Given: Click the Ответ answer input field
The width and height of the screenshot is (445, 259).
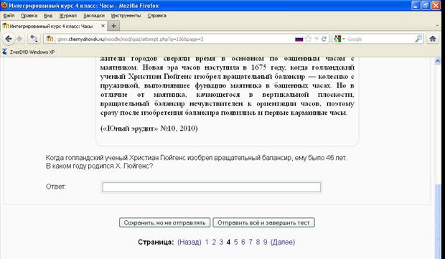Looking at the screenshot, I should pyautogui.click(x=212, y=187).
